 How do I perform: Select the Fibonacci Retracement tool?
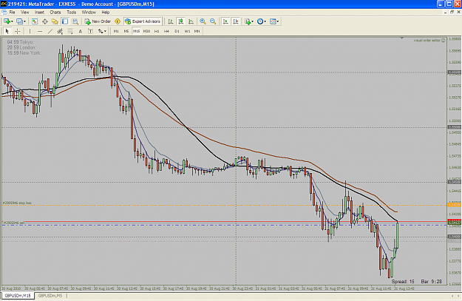click(x=70, y=31)
